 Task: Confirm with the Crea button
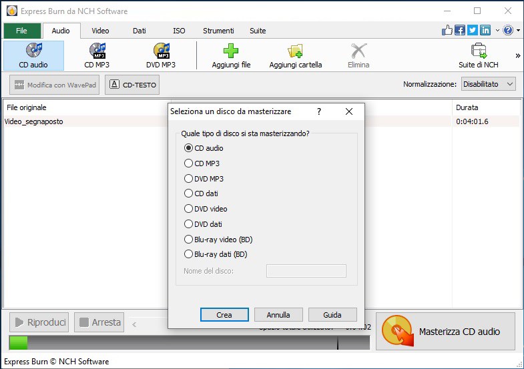click(224, 314)
